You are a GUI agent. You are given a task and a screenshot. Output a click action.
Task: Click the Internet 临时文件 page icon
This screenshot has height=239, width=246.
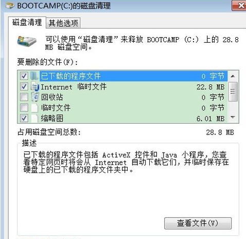tap(35, 87)
